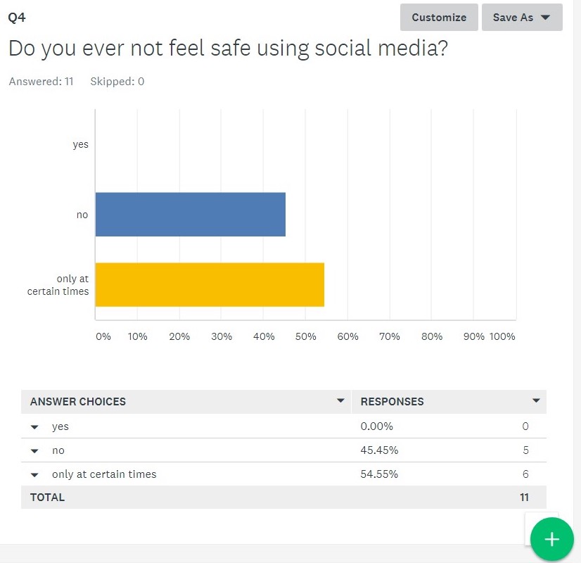Open the Save As dropdown
Image resolution: width=581 pixels, height=563 pixels.
click(521, 18)
